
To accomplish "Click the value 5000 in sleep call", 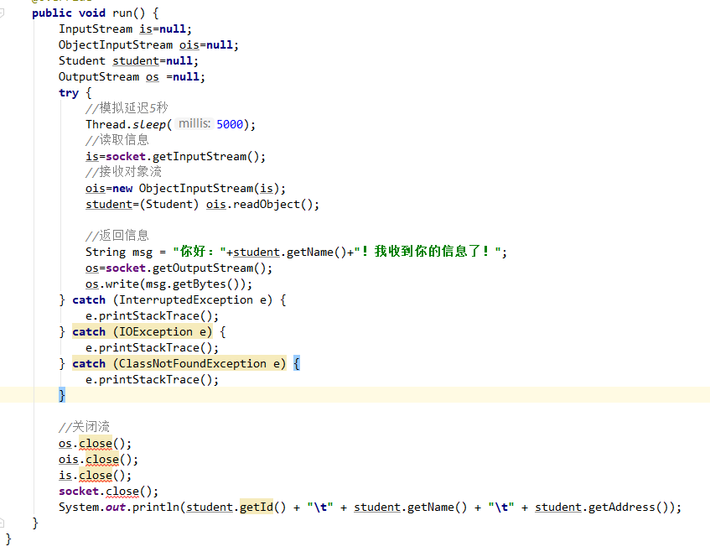I will pyautogui.click(x=230, y=124).
